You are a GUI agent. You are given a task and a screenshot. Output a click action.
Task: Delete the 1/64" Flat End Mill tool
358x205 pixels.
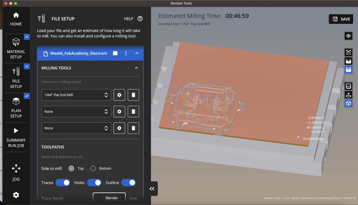(133, 95)
